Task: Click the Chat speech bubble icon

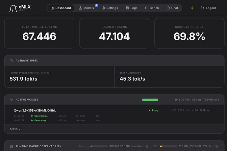Action: click(168, 8)
